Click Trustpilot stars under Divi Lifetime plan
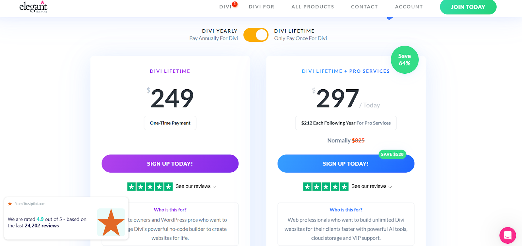522x246 pixels. point(150,186)
